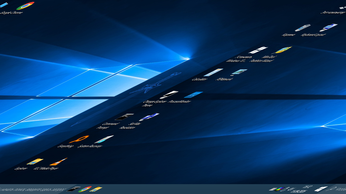Click the multicolored system tray icon

(280, 189)
